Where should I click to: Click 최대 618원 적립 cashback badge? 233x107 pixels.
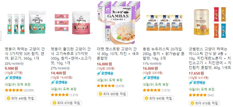tap(204, 103)
